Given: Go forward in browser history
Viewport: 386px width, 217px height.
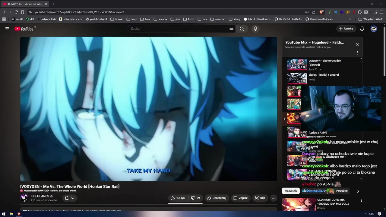Looking at the screenshot, I should tap(10, 12).
